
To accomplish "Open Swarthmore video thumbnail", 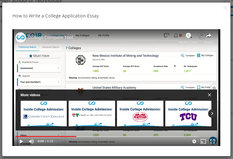I will point(140,114).
